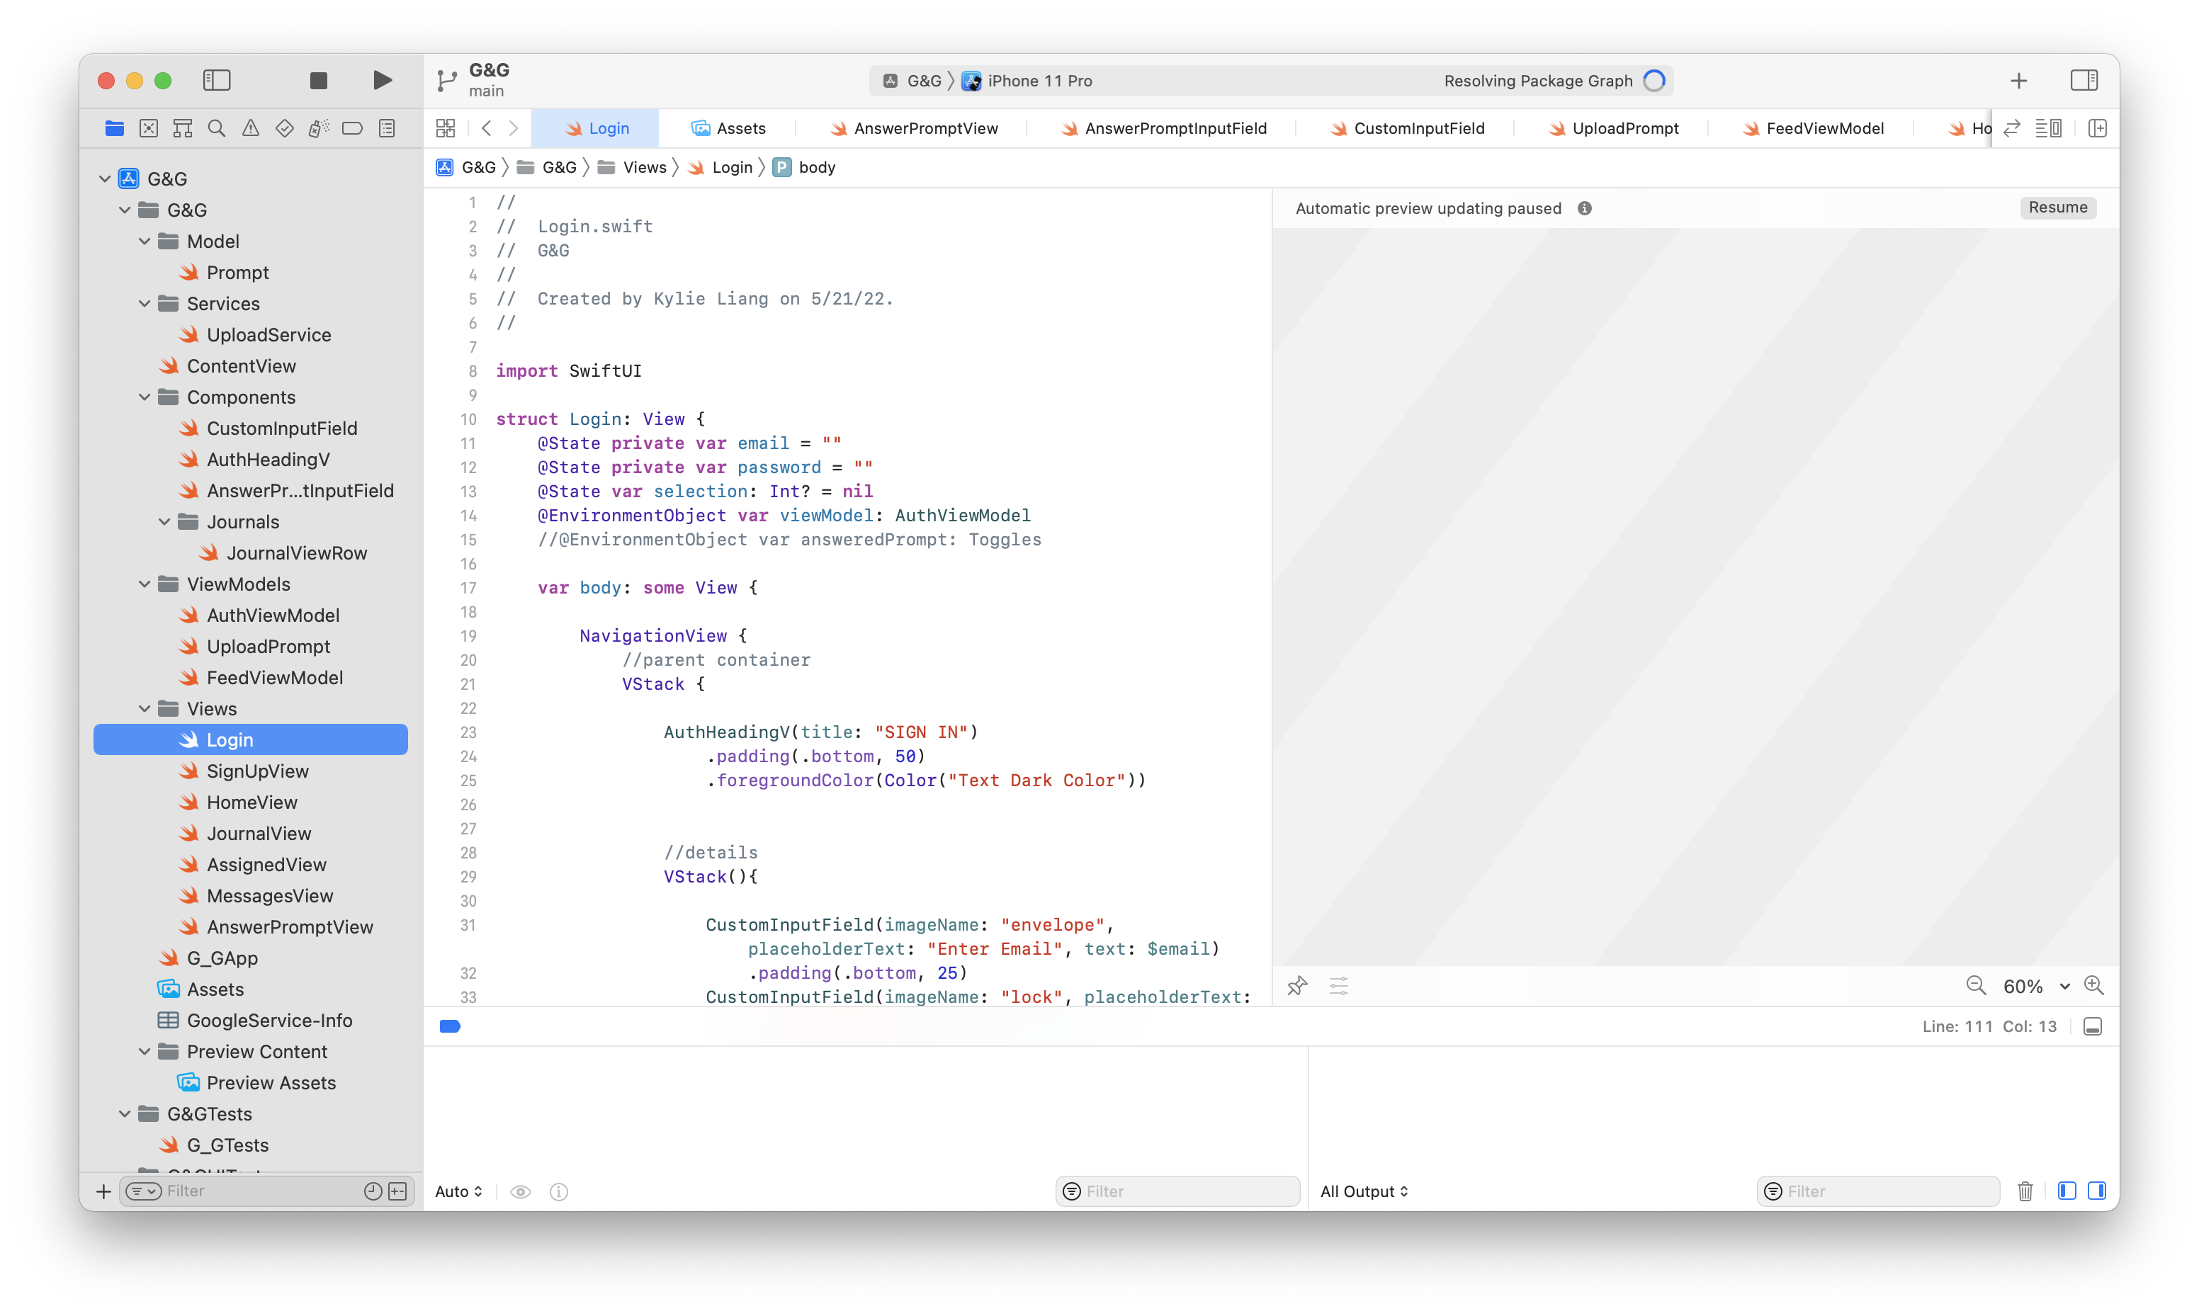Hide the debug area with bottom toggle
This screenshot has height=1316, width=2199.
(x=2093, y=1027)
